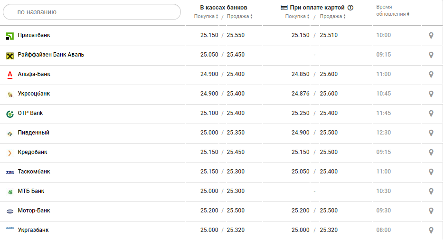
Task: Click the location pin in МТБ Банк row
Action: (431, 191)
